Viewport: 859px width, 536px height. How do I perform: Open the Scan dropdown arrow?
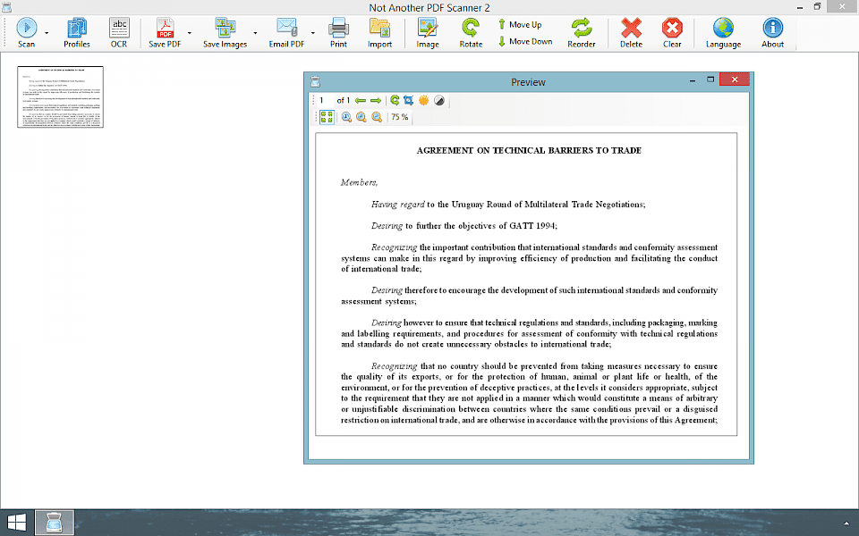tap(47, 33)
